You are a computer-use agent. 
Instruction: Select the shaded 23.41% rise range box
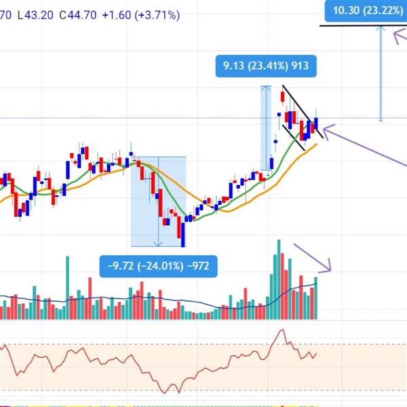click(266, 128)
